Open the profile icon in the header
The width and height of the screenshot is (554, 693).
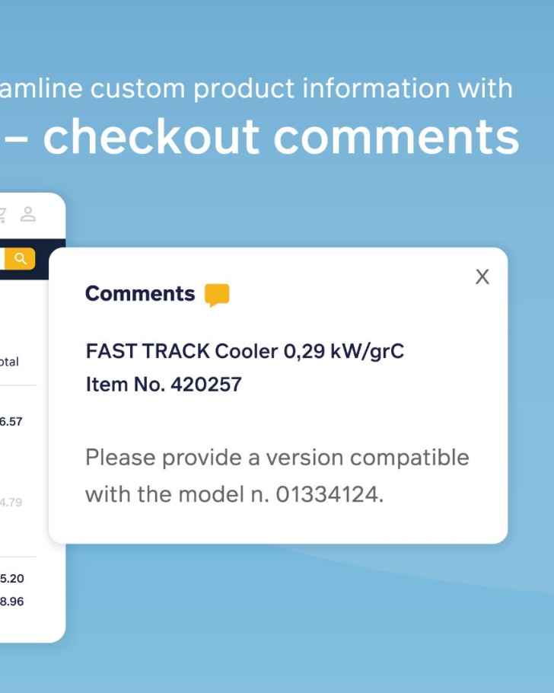point(27,214)
